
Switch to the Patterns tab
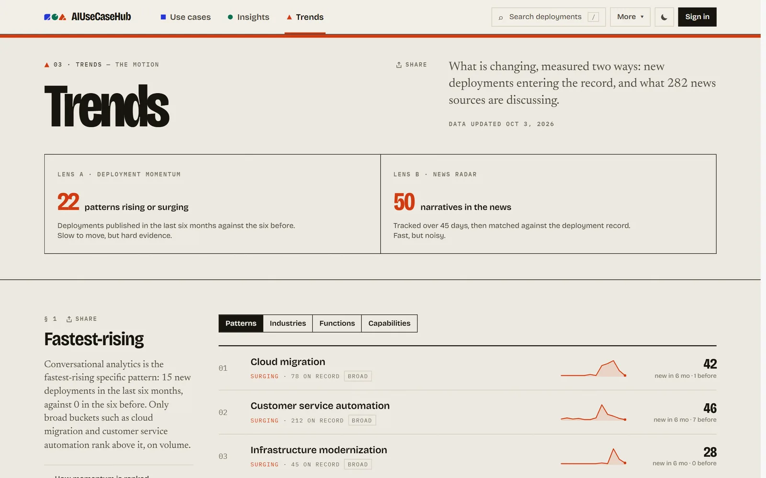pos(241,323)
